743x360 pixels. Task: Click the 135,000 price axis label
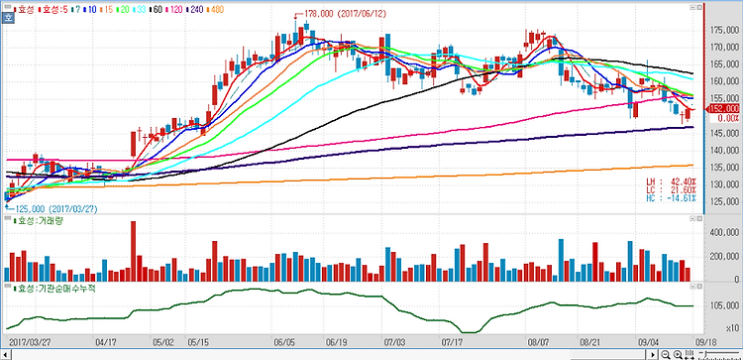click(x=724, y=168)
